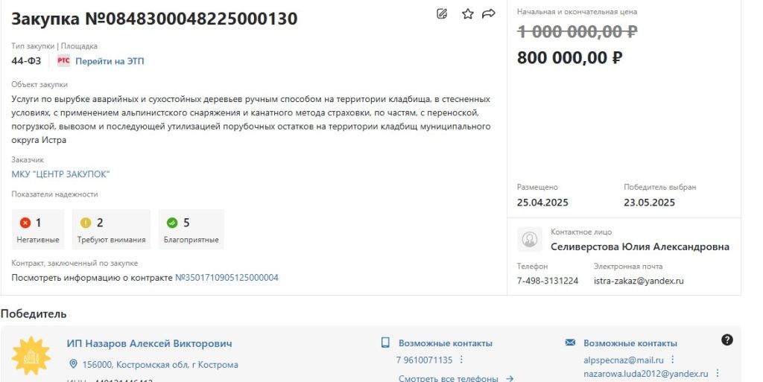Open customer МКУ "ЦЕНТР ЗАКУПОК" link

coord(61,174)
